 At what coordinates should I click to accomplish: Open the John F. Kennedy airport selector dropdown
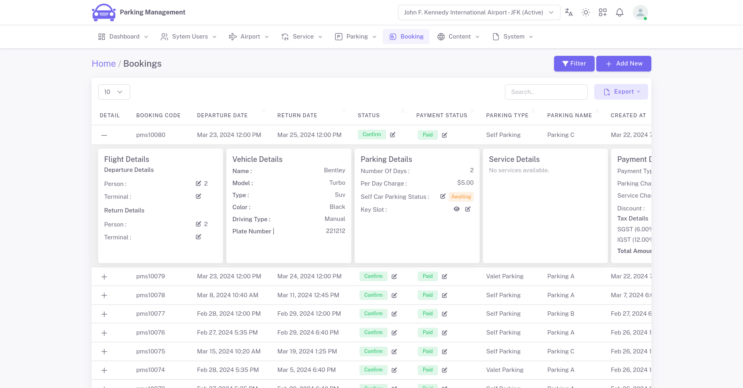tap(479, 12)
